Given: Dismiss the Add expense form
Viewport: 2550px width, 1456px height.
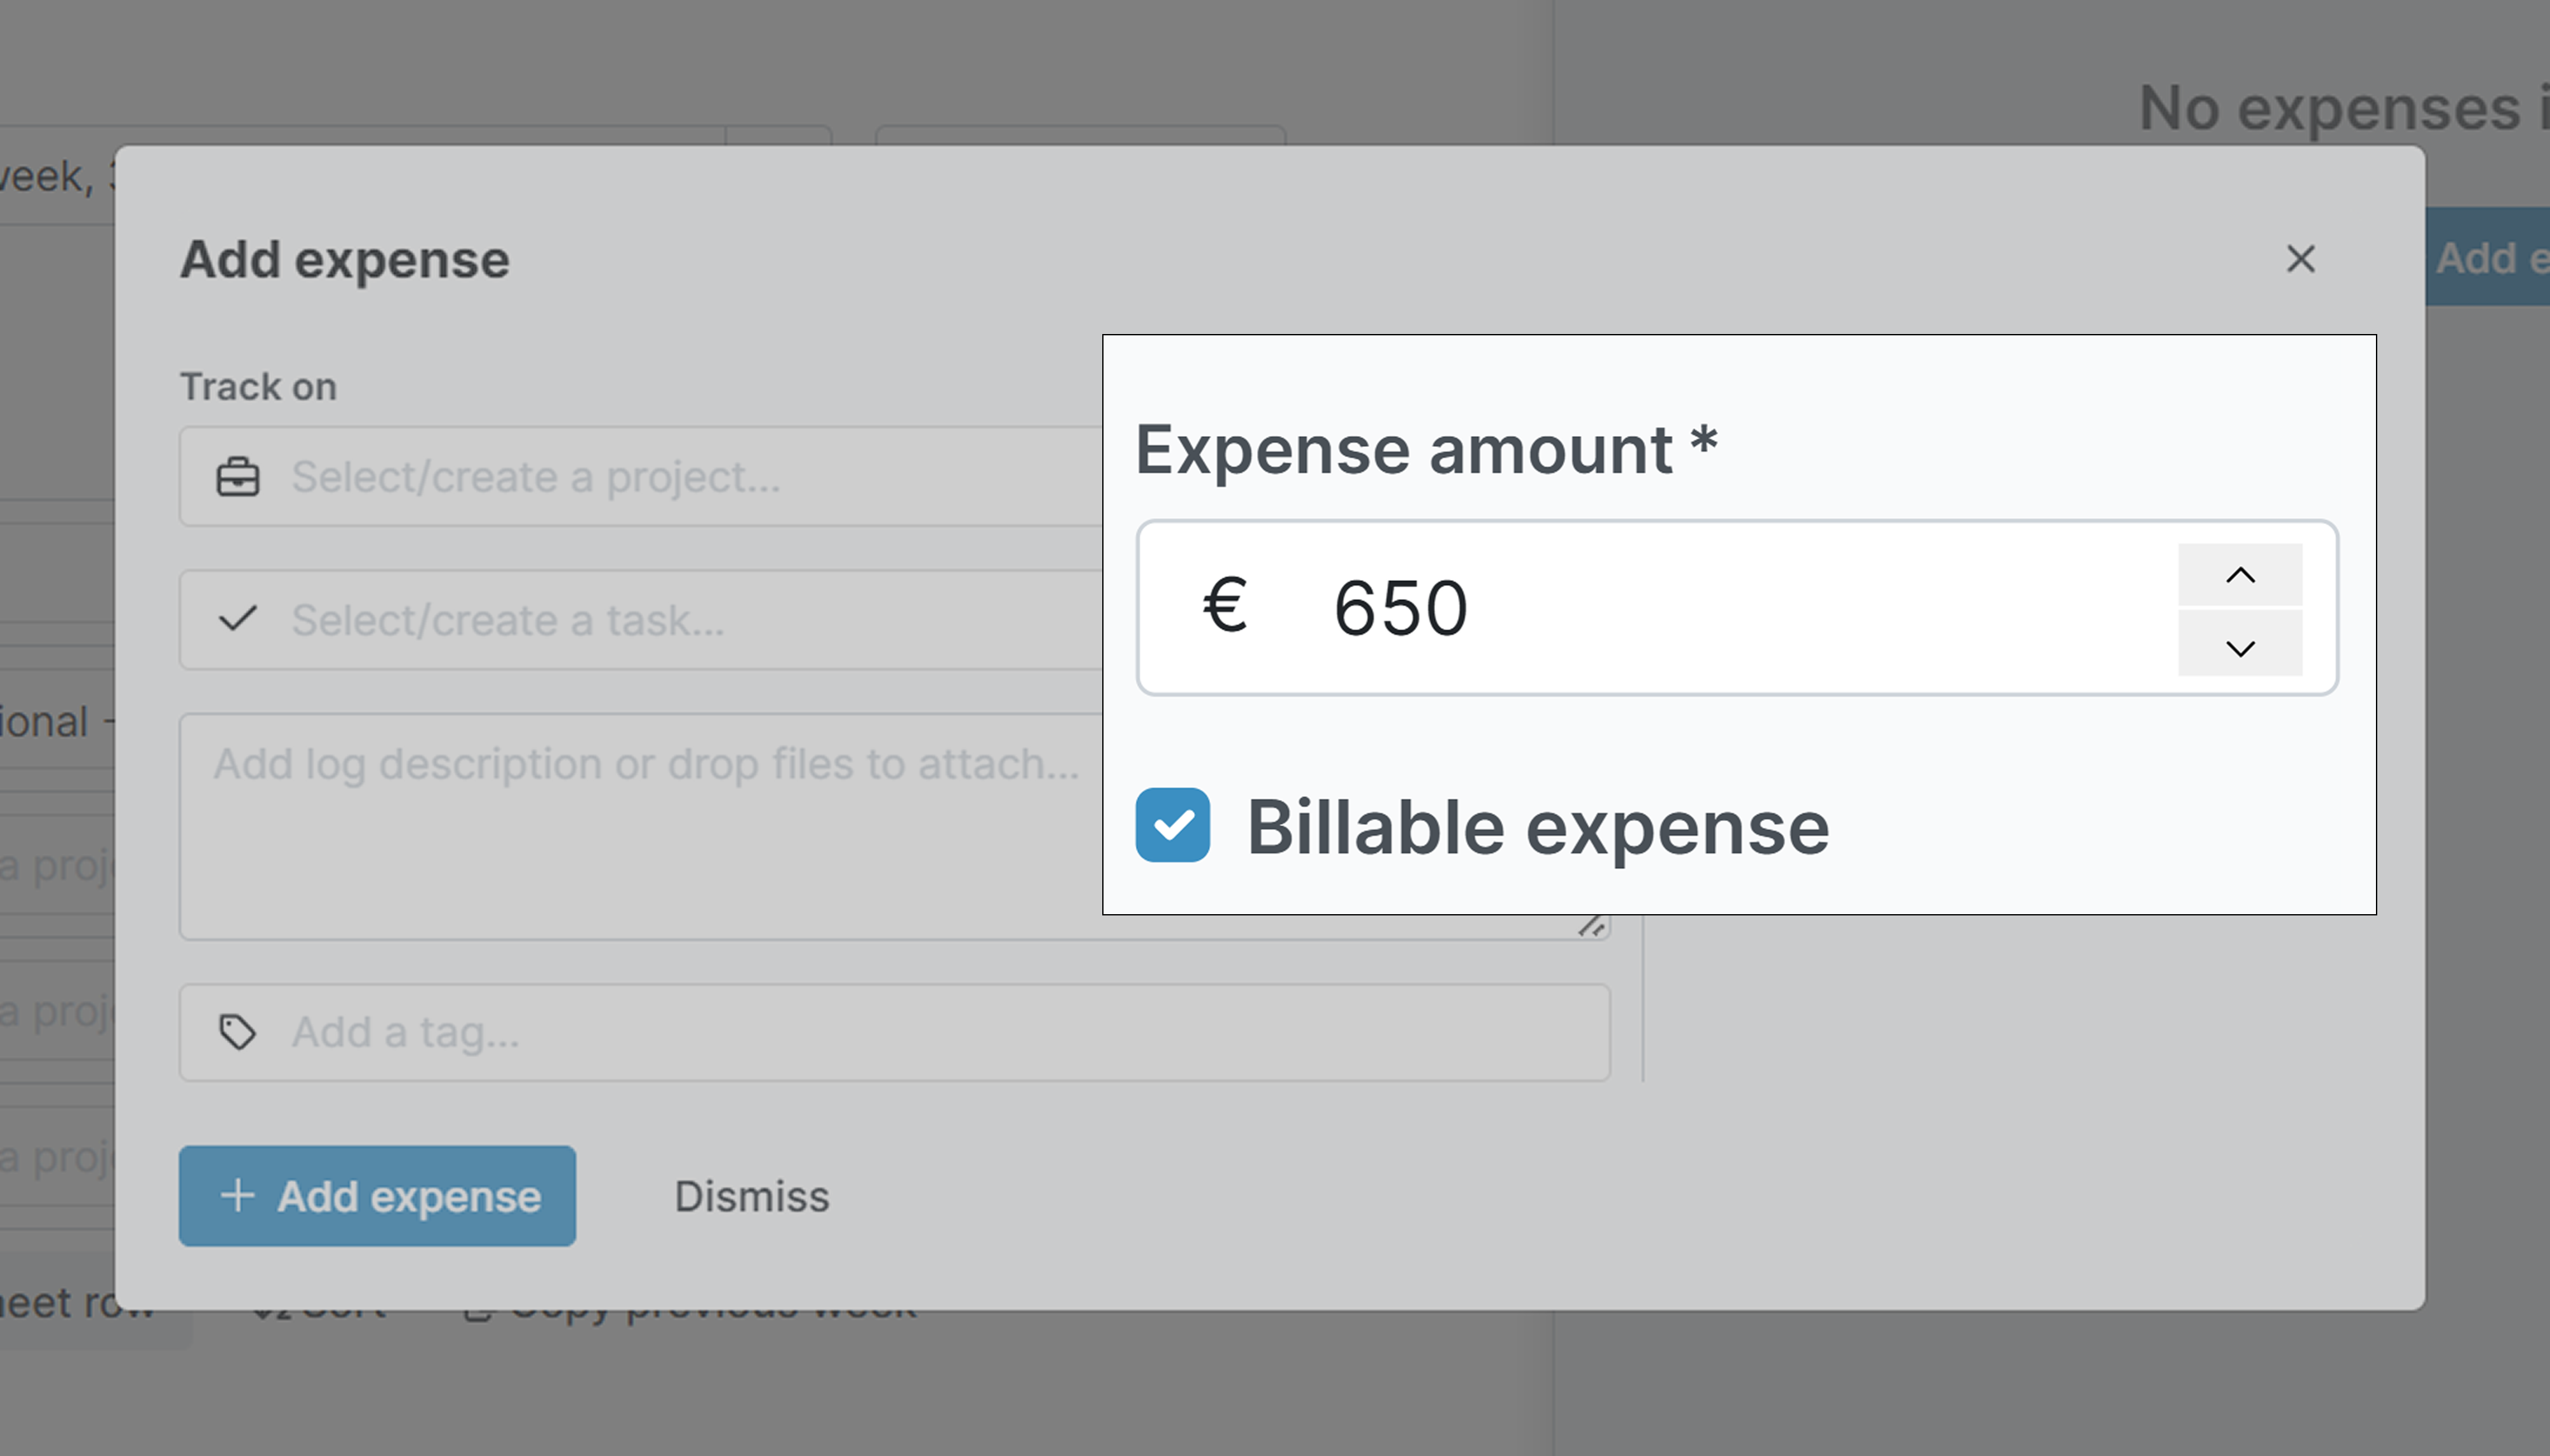Looking at the screenshot, I should coord(752,1196).
